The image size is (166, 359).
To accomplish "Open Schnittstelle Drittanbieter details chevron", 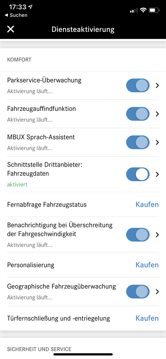I will coord(157,174).
